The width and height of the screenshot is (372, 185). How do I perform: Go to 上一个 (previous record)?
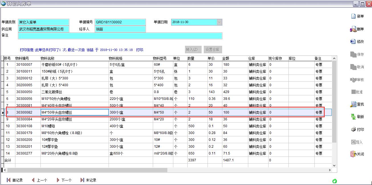click(x=33, y=180)
